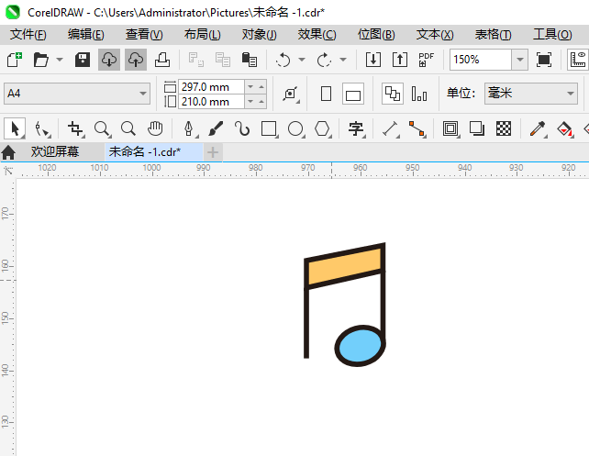The width and height of the screenshot is (589, 456).
Task: Open the 文件(F) menu
Action: click(28, 35)
